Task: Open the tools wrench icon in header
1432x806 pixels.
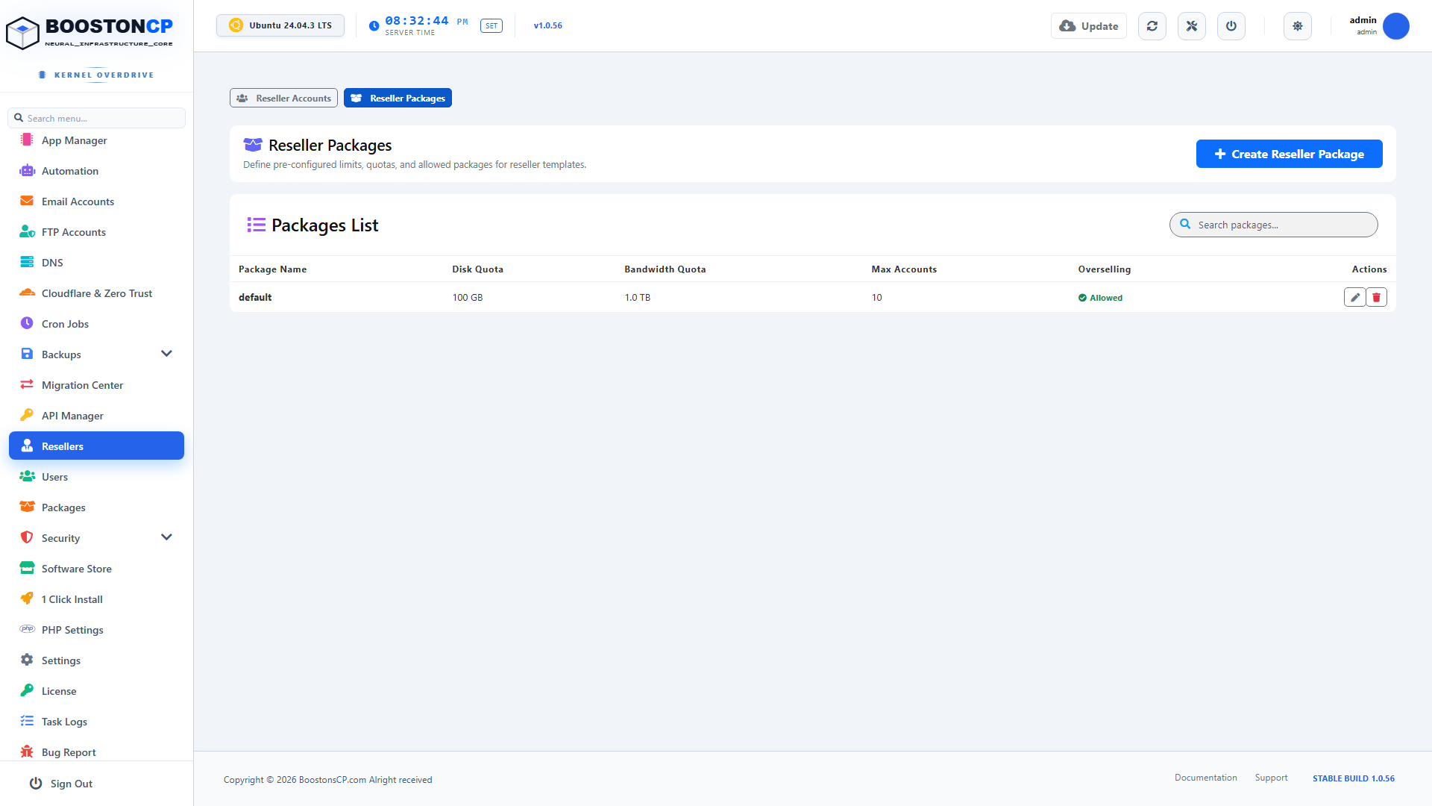Action: coord(1192,26)
